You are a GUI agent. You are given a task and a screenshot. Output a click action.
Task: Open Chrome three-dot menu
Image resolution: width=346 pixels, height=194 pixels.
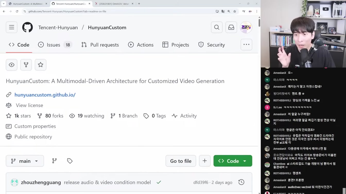(257, 11)
